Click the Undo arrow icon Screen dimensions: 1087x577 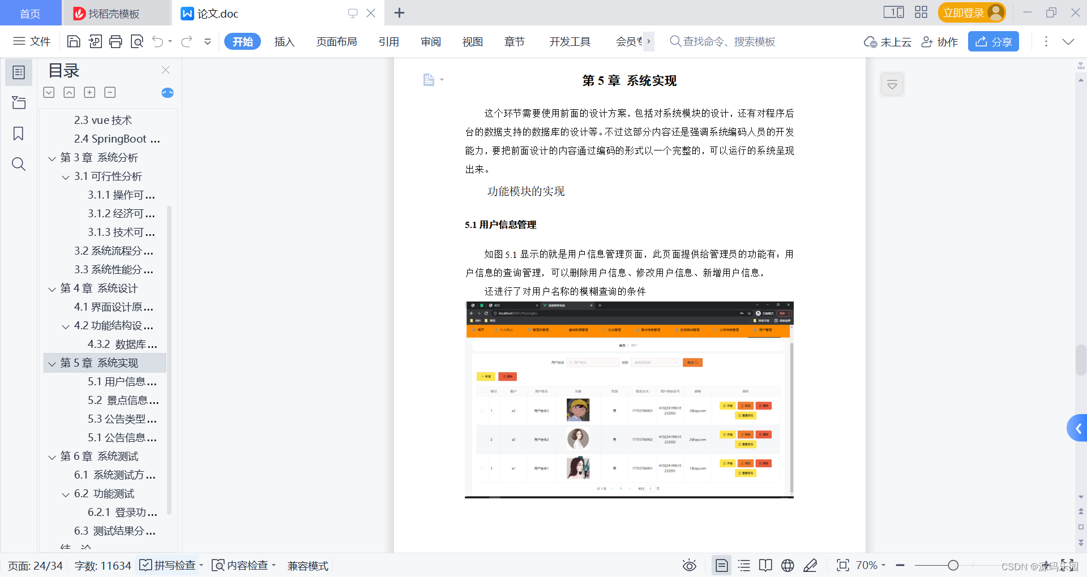pos(157,41)
